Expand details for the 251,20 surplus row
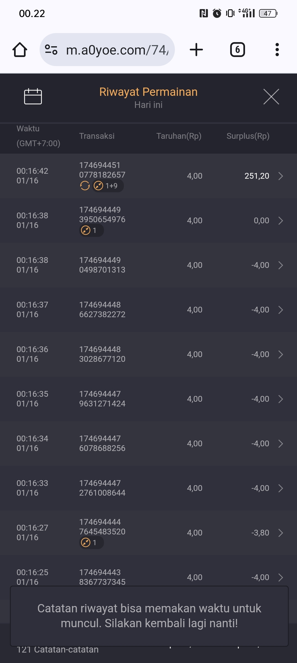This screenshot has height=663, width=297. click(x=280, y=176)
